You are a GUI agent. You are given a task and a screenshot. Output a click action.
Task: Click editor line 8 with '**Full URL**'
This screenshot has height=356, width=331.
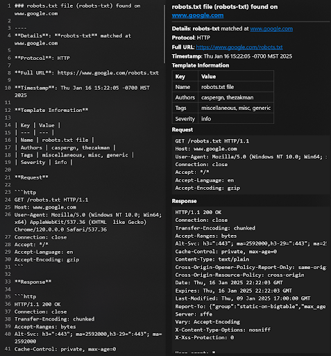(87, 73)
